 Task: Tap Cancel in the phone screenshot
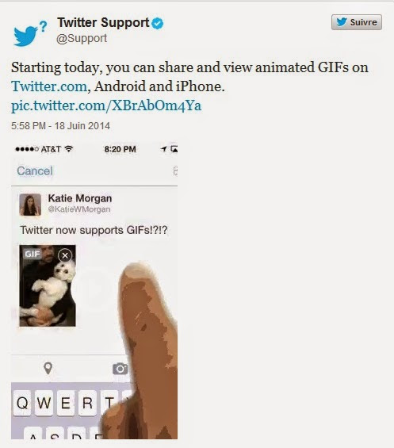click(35, 170)
